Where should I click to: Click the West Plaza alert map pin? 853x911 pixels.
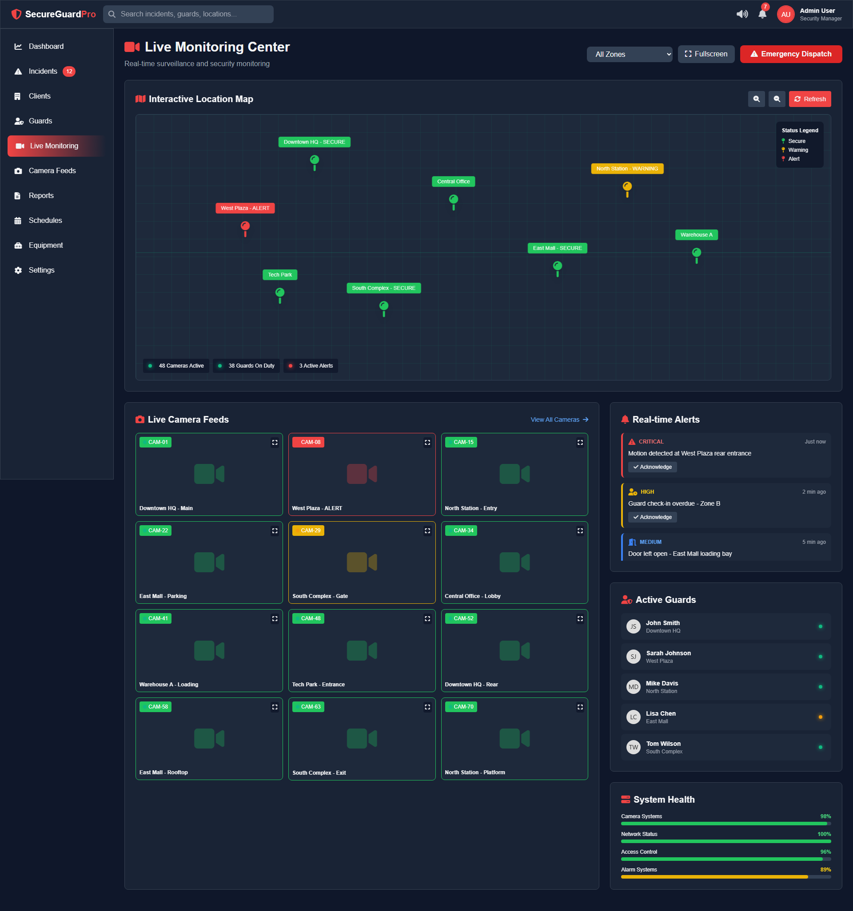[245, 227]
